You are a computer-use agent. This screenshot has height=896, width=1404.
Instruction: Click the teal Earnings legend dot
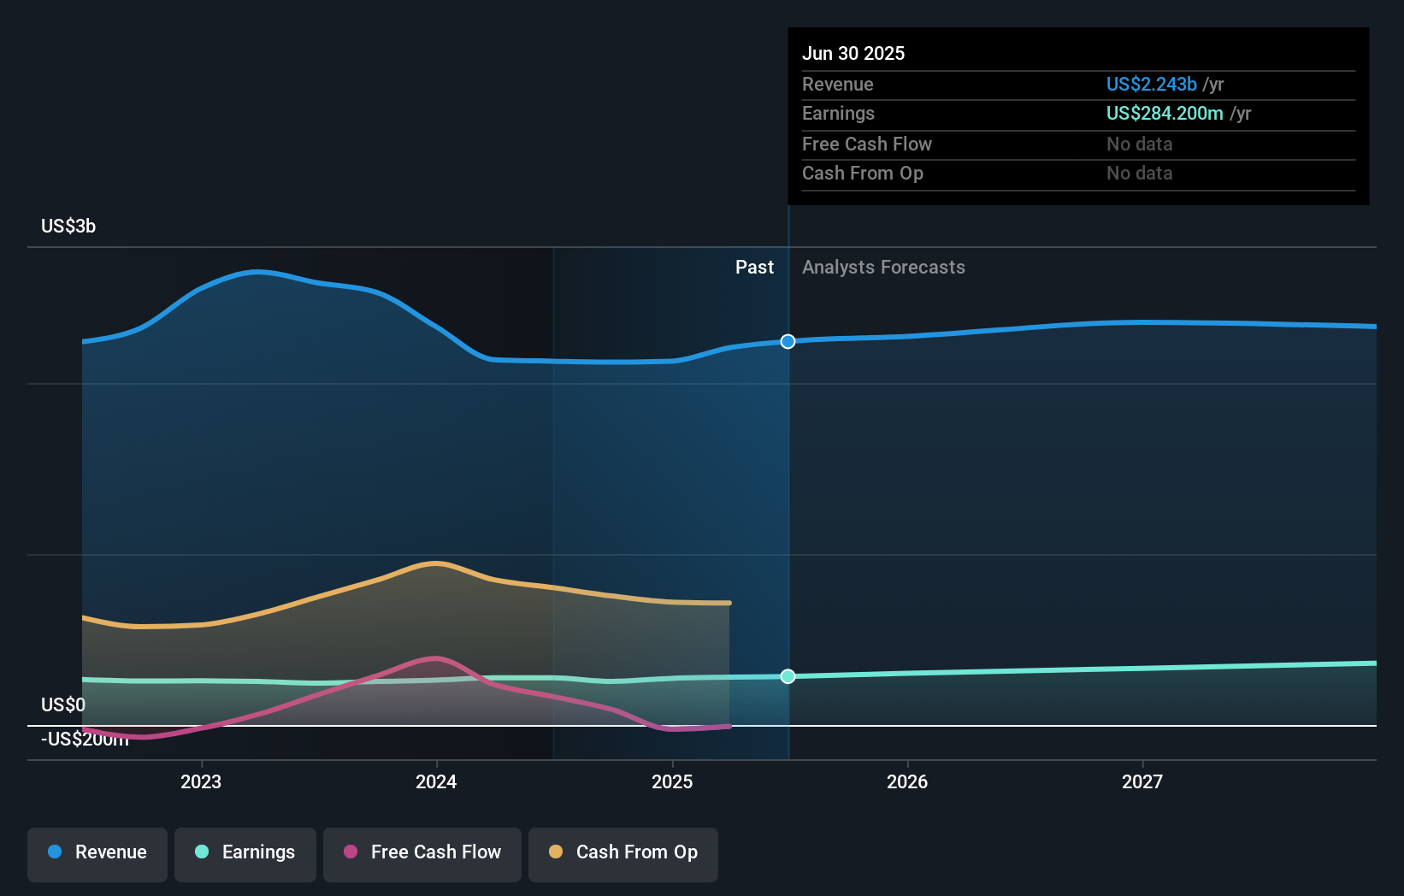pos(202,852)
